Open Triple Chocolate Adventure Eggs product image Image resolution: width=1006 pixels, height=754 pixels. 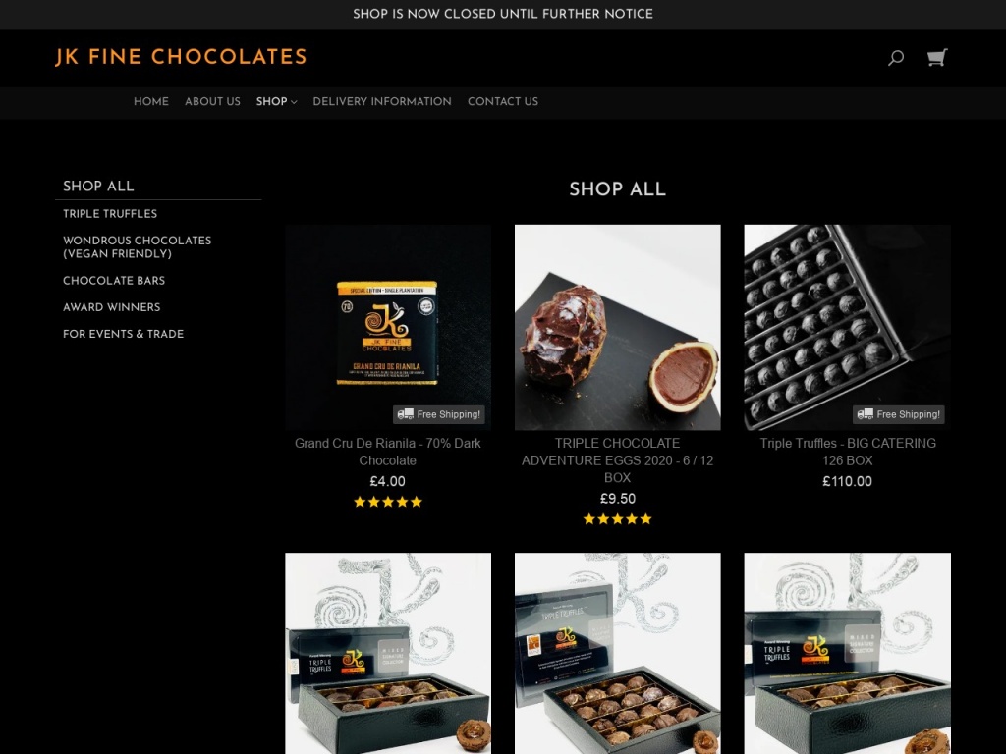(617, 327)
